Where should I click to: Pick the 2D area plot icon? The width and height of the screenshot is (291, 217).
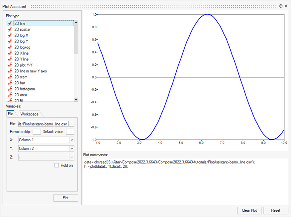pyautogui.click(x=10, y=95)
